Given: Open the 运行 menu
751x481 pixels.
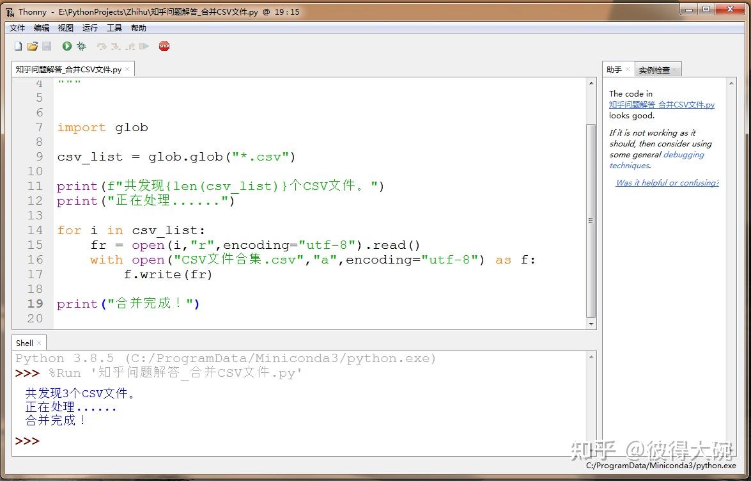Looking at the screenshot, I should tap(89, 28).
